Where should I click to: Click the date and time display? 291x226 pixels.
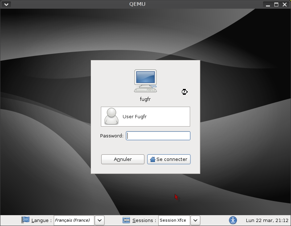(267, 220)
